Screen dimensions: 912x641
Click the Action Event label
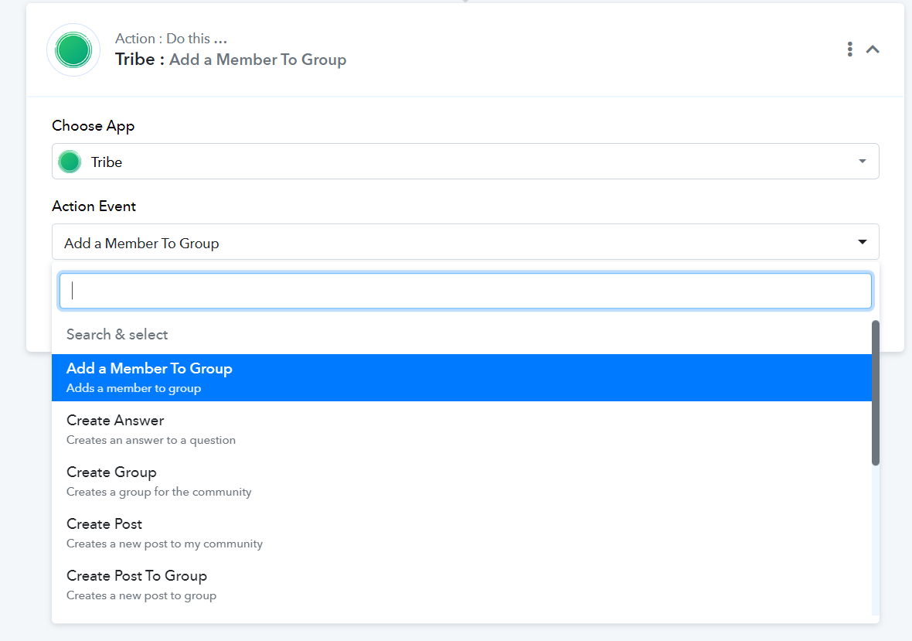94,206
